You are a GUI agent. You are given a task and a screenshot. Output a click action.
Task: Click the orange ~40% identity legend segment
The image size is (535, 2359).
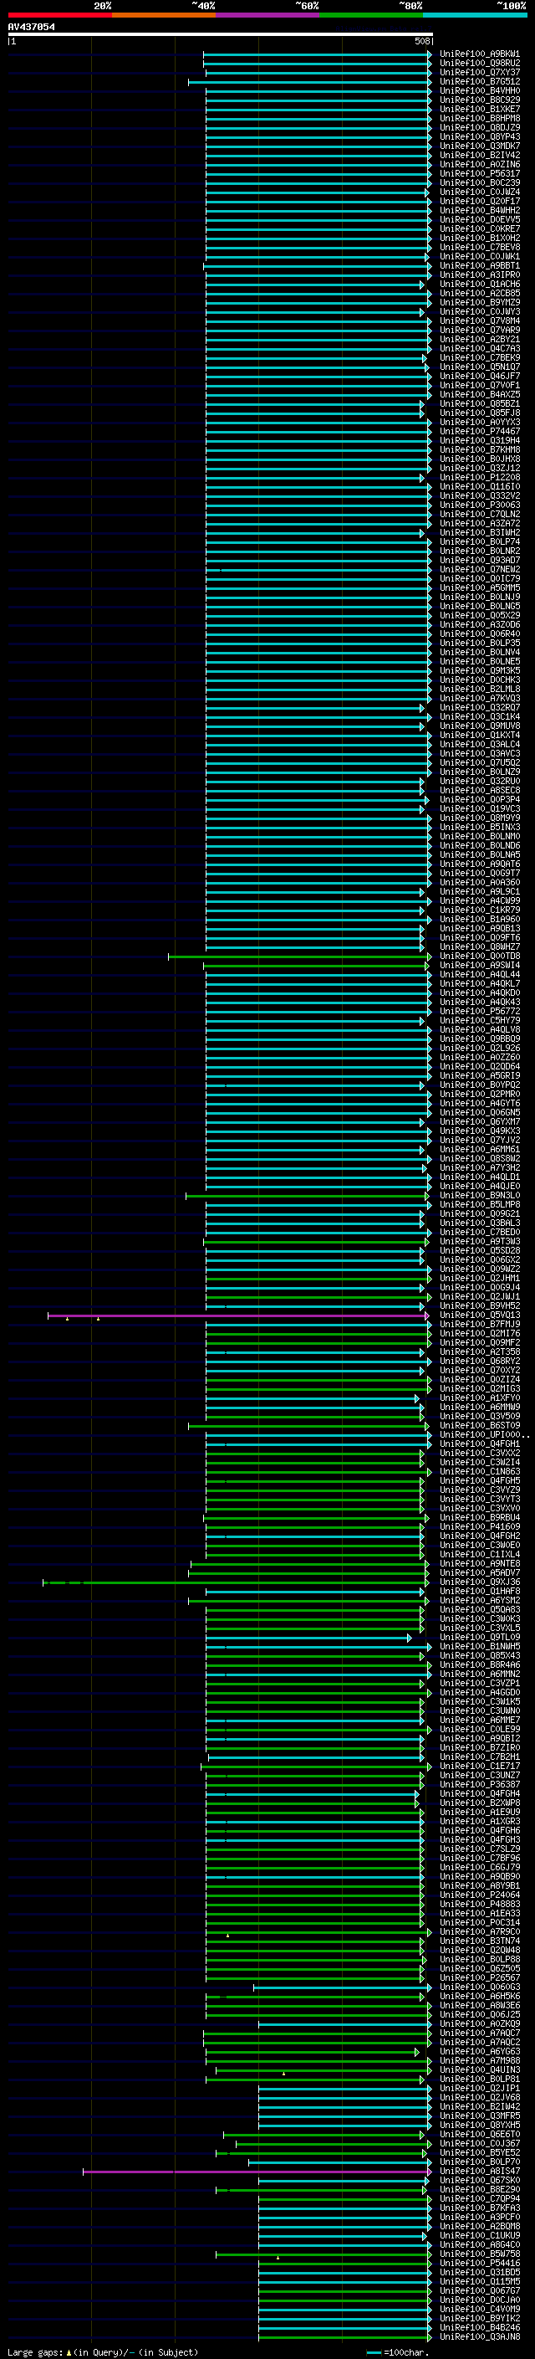164,15
